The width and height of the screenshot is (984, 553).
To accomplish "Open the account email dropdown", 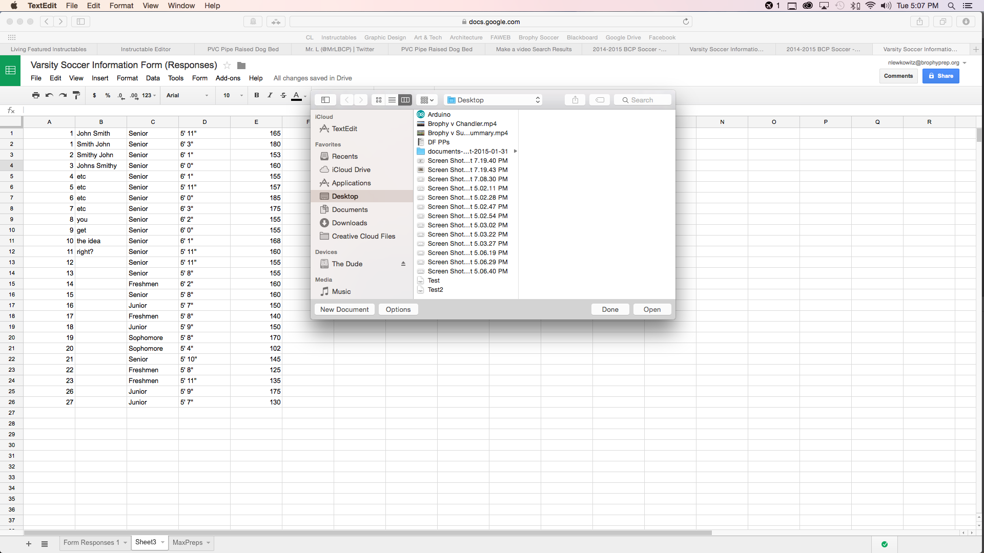I will (x=965, y=63).
